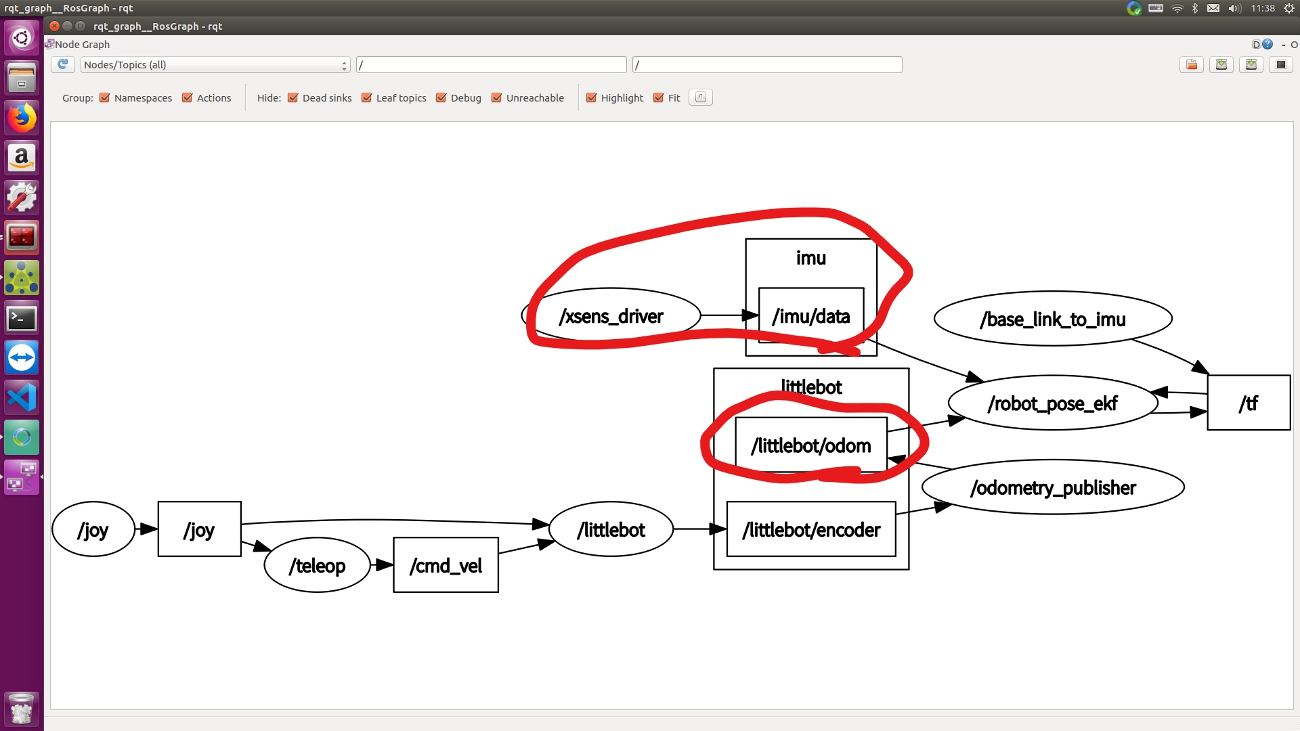Click the orange folder load-graph icon
Viewport: 1300px width, 731px height.
[x=1192, y=64]
